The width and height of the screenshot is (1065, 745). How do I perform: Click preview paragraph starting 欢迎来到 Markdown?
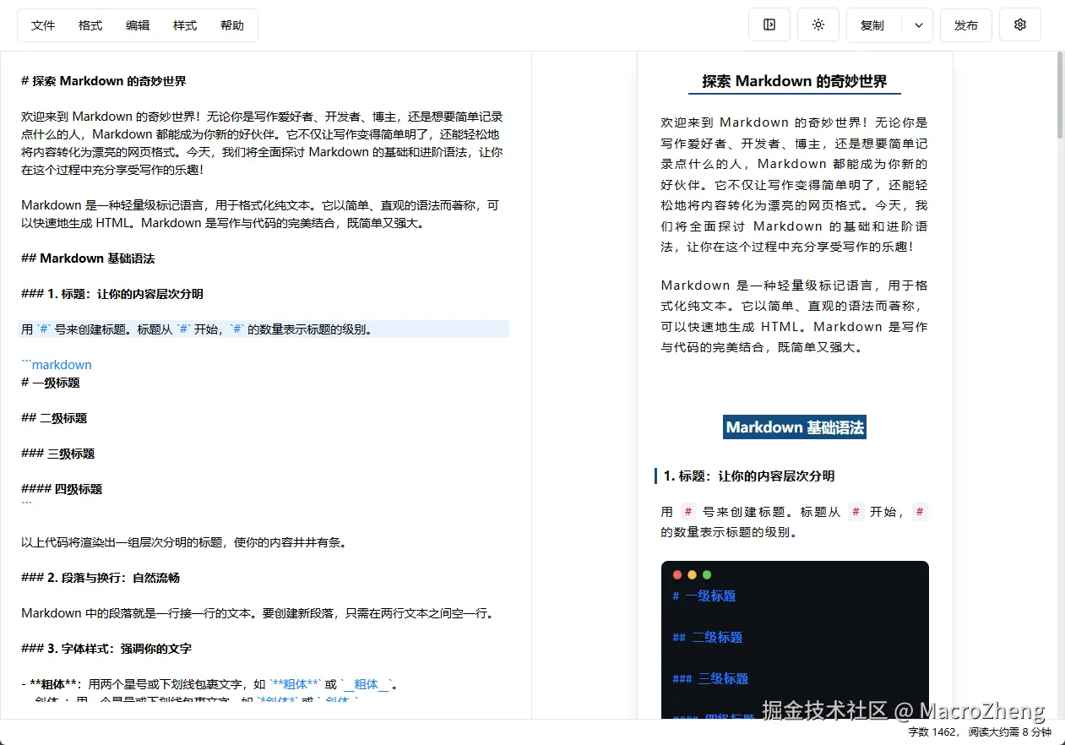coord(795,184)
